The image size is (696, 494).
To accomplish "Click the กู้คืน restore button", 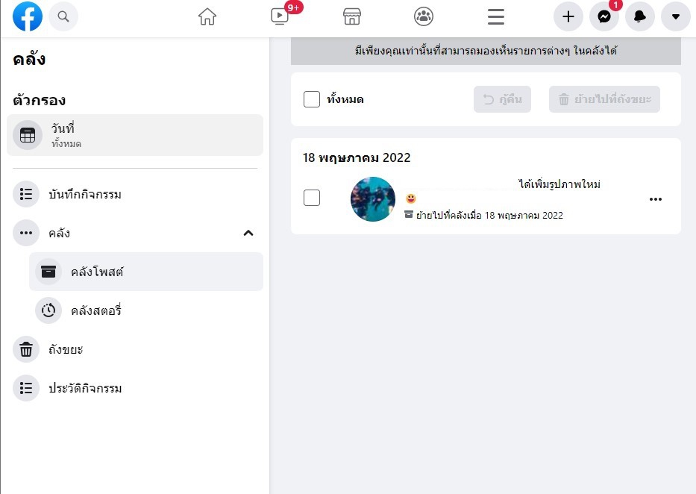I will tap(502, 99).
